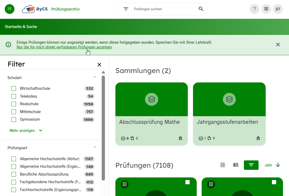The height and width of the screenshot is (196, 289).
Task: Open filter options icon in search bar
Action: 126,9
